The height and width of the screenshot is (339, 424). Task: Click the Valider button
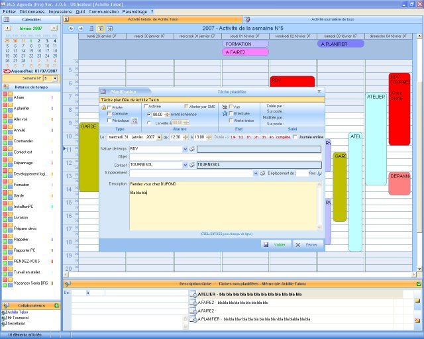point(276,245)
